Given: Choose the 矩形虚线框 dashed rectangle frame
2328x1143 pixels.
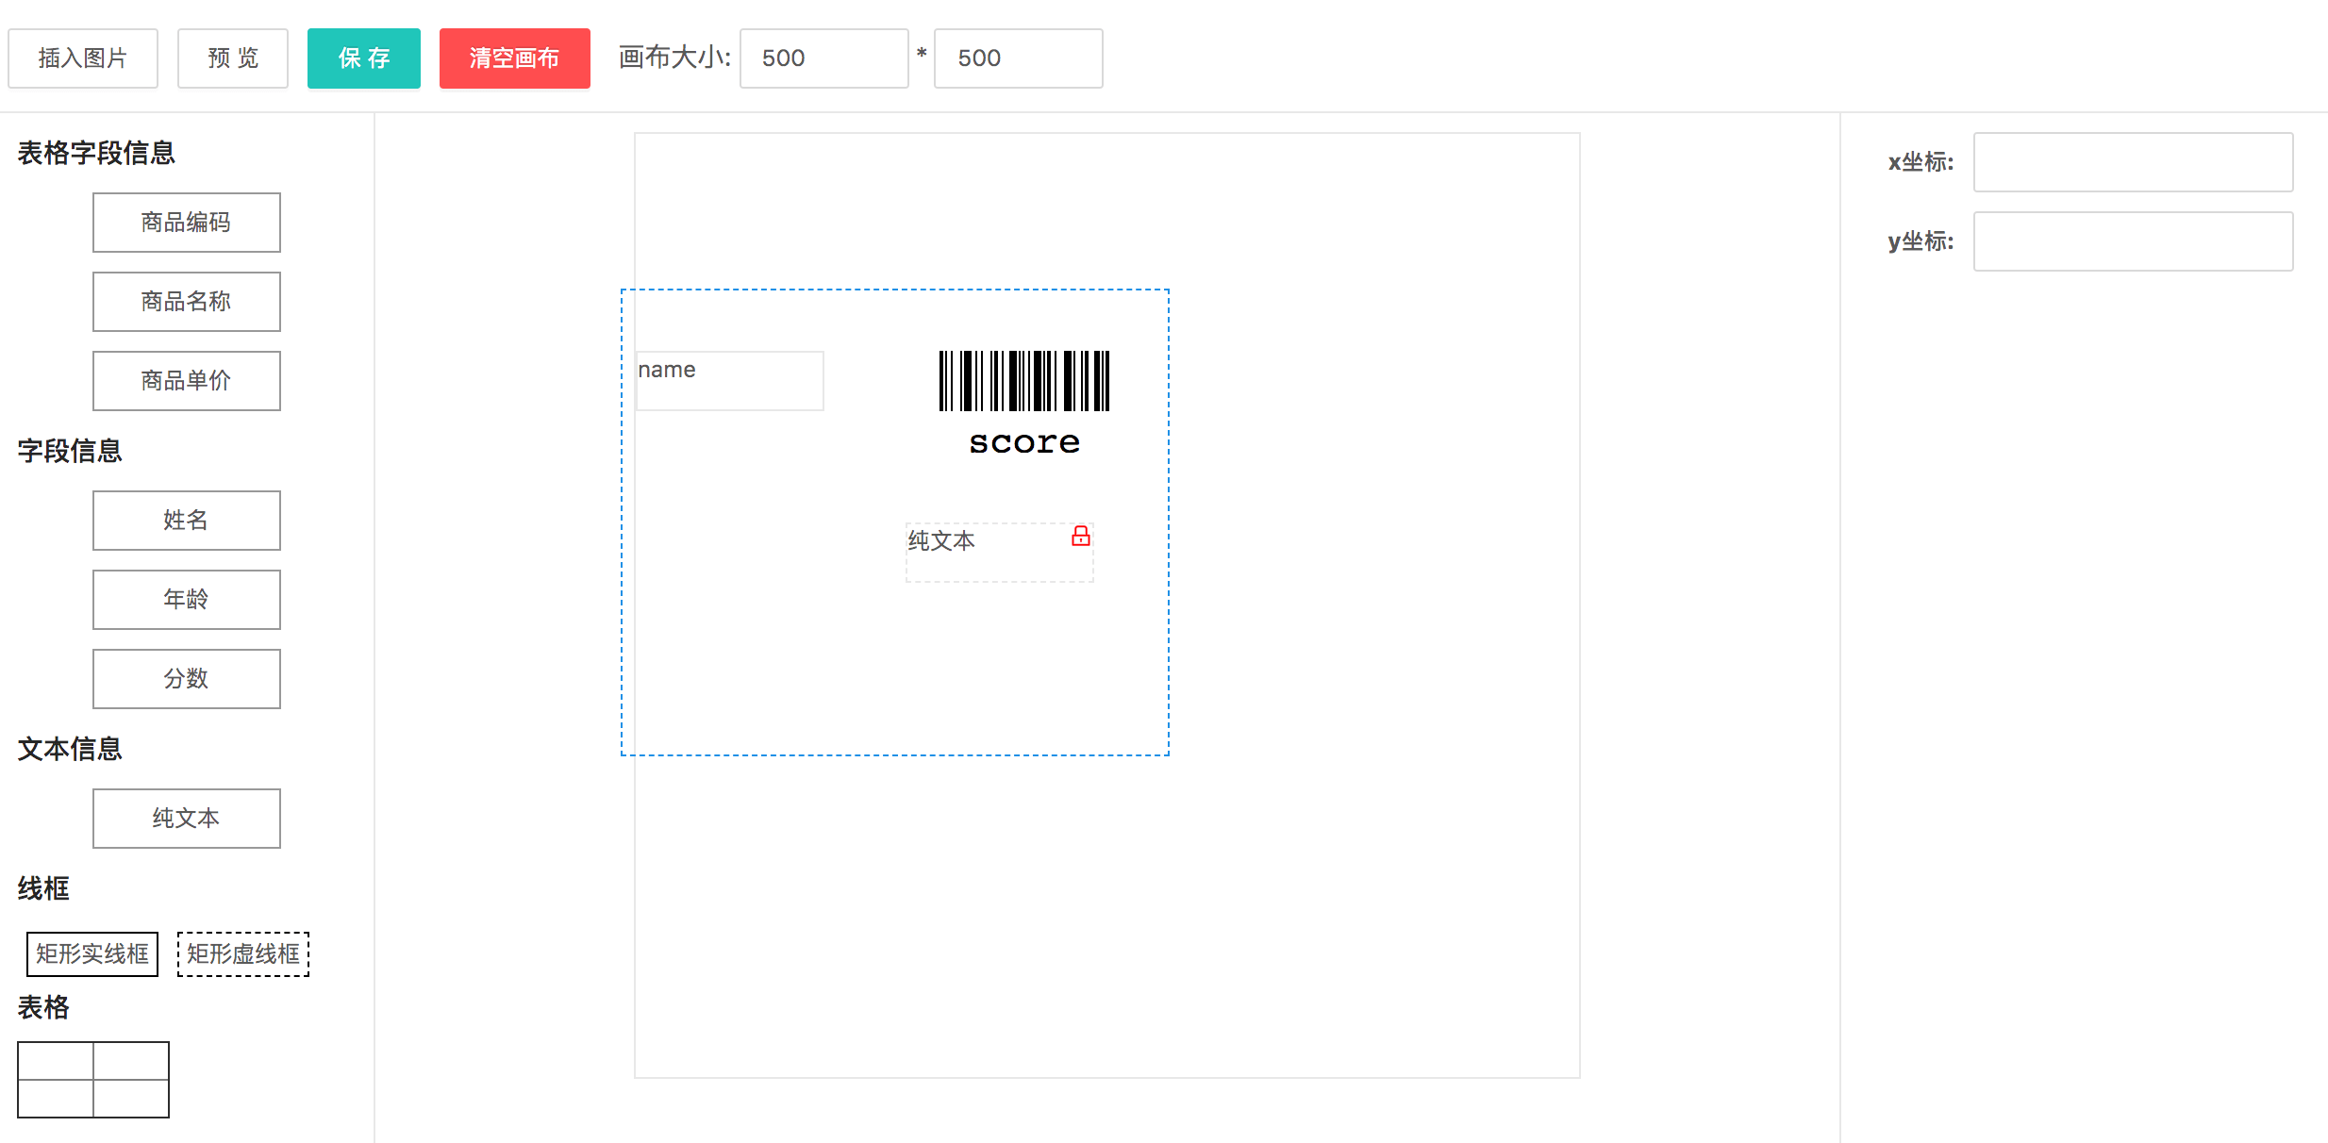Looking at the screenshot, I should (243, 954).
